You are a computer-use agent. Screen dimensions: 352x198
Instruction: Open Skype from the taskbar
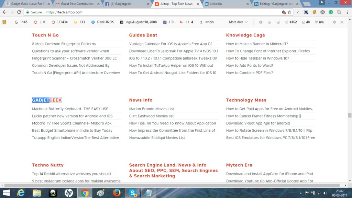pyautogui.click(x=133, y=193)
